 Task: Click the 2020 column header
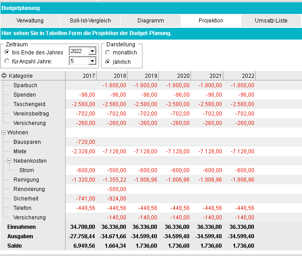(x=175, y=76)
